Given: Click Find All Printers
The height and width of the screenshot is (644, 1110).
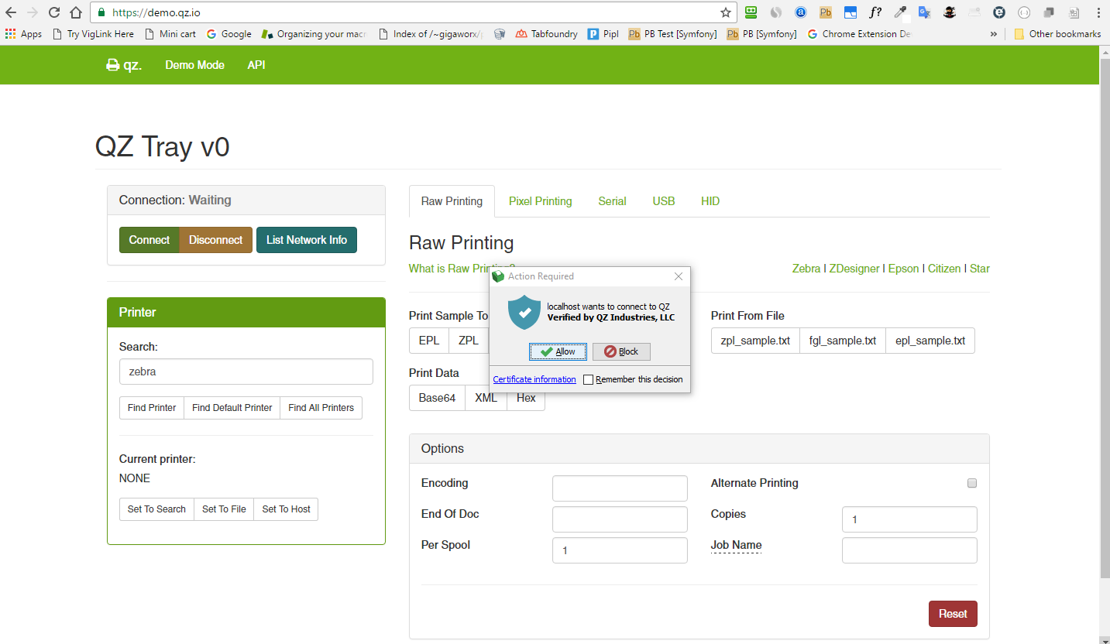Looking at the screenshot, I should [321, 408].
